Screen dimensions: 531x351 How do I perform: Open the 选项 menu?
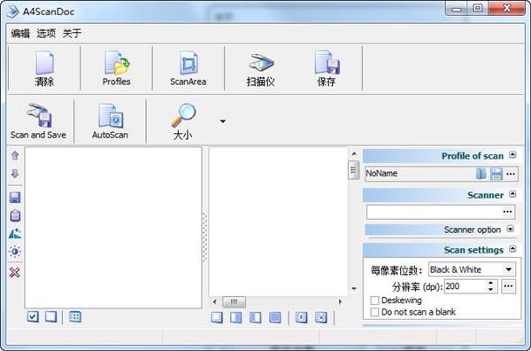pos(46,33)
